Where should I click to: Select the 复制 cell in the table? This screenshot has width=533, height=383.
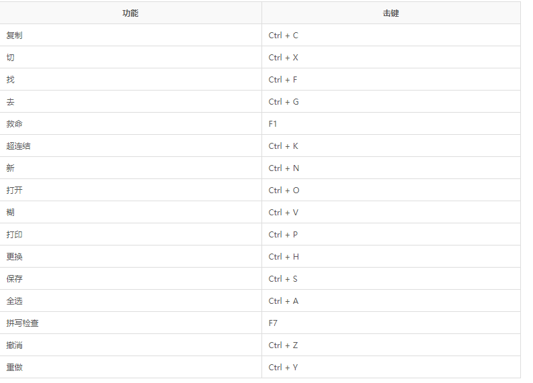click(15, 35)
